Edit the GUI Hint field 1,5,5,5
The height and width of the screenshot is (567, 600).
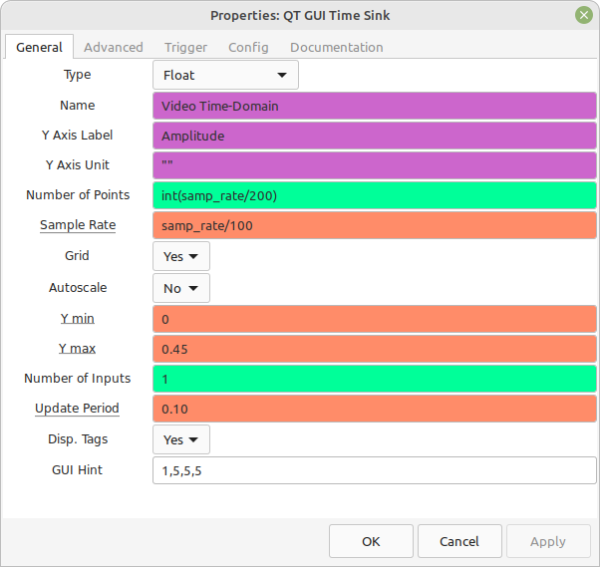click(375, 470)
